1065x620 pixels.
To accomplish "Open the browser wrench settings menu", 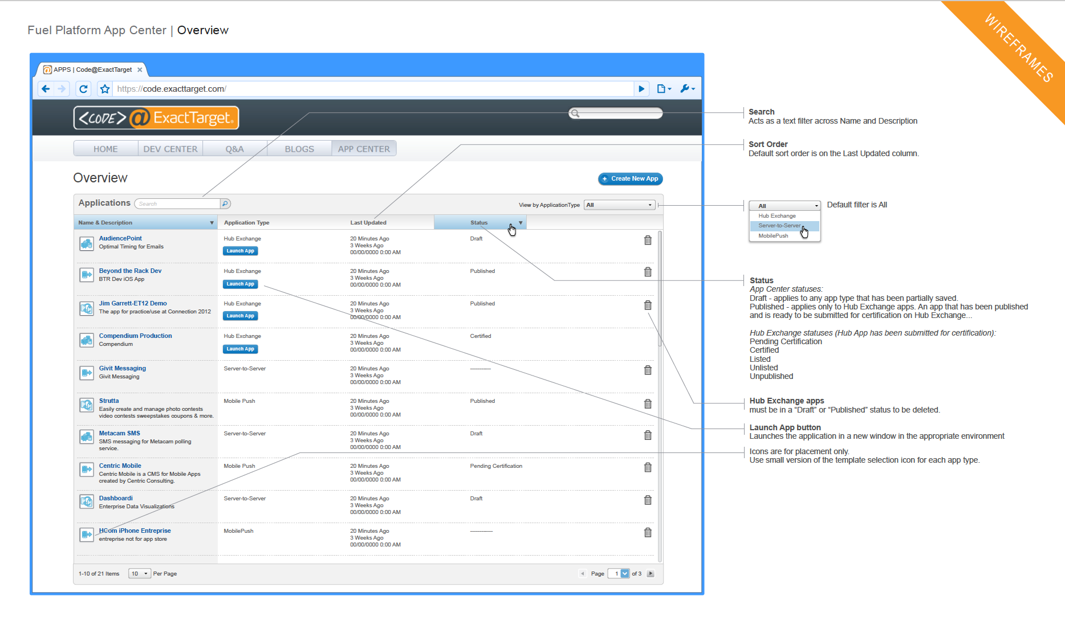I will pyautogui.click(x=687, y=89).
